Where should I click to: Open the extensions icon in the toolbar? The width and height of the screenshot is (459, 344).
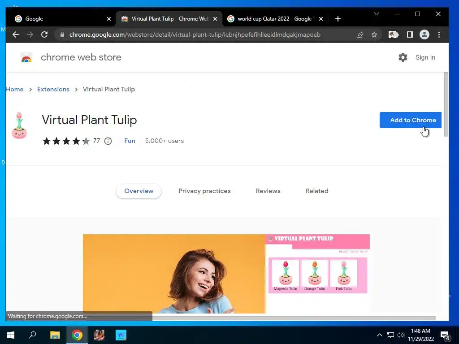point(394,34)
